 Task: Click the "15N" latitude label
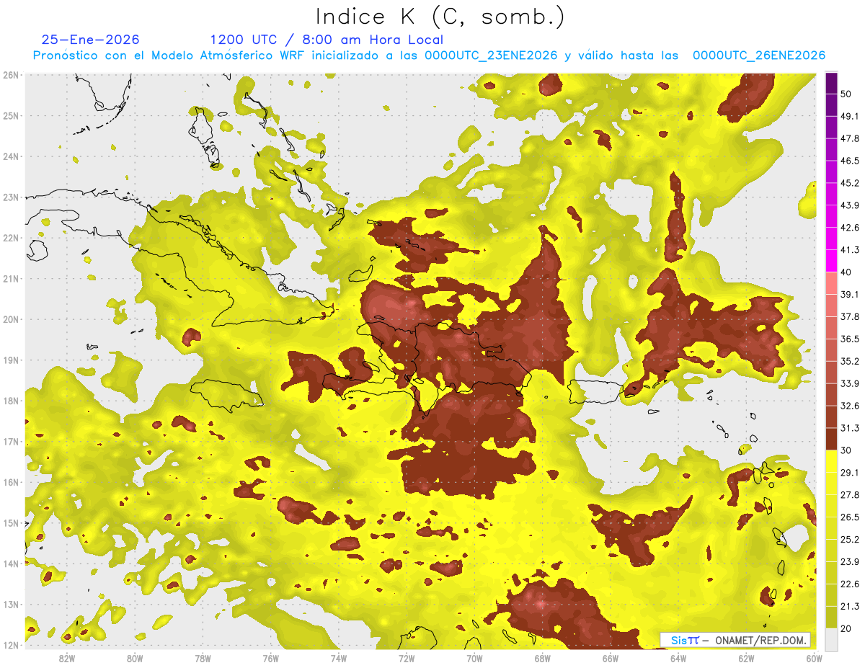click(11, 522)
